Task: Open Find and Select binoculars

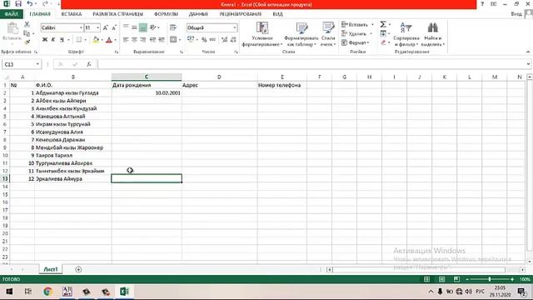Action: [x=433, y=34]
